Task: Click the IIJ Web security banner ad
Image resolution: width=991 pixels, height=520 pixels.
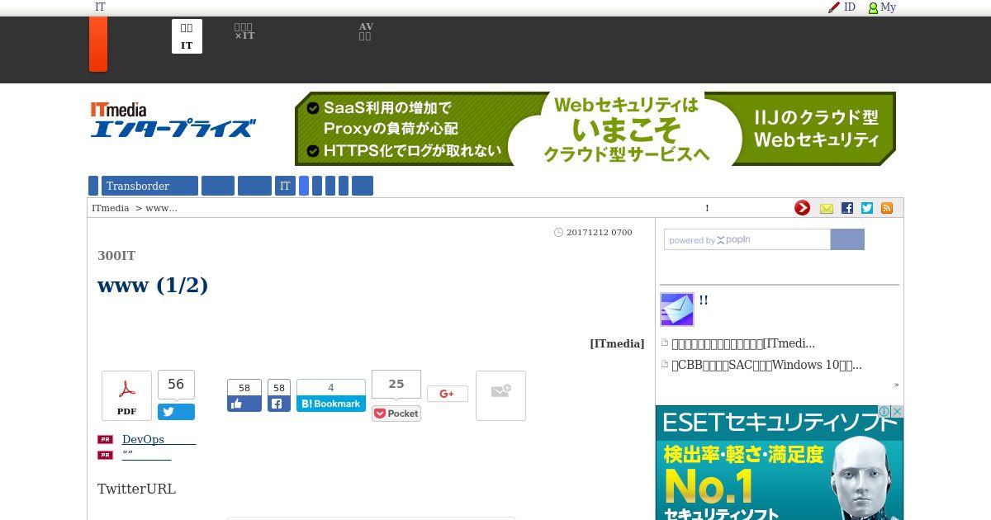Action: point(595,129)
